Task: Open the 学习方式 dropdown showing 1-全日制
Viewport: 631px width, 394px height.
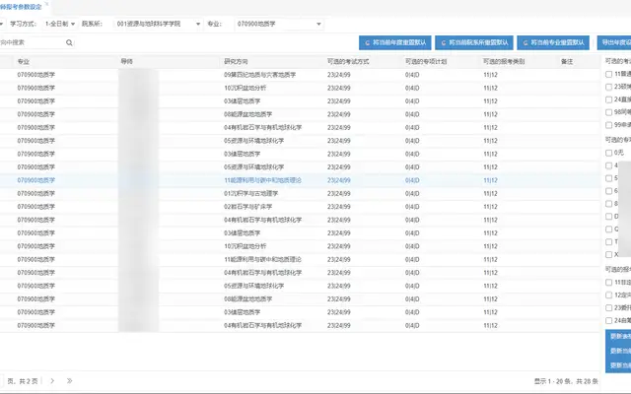Action: coord(59,24)
